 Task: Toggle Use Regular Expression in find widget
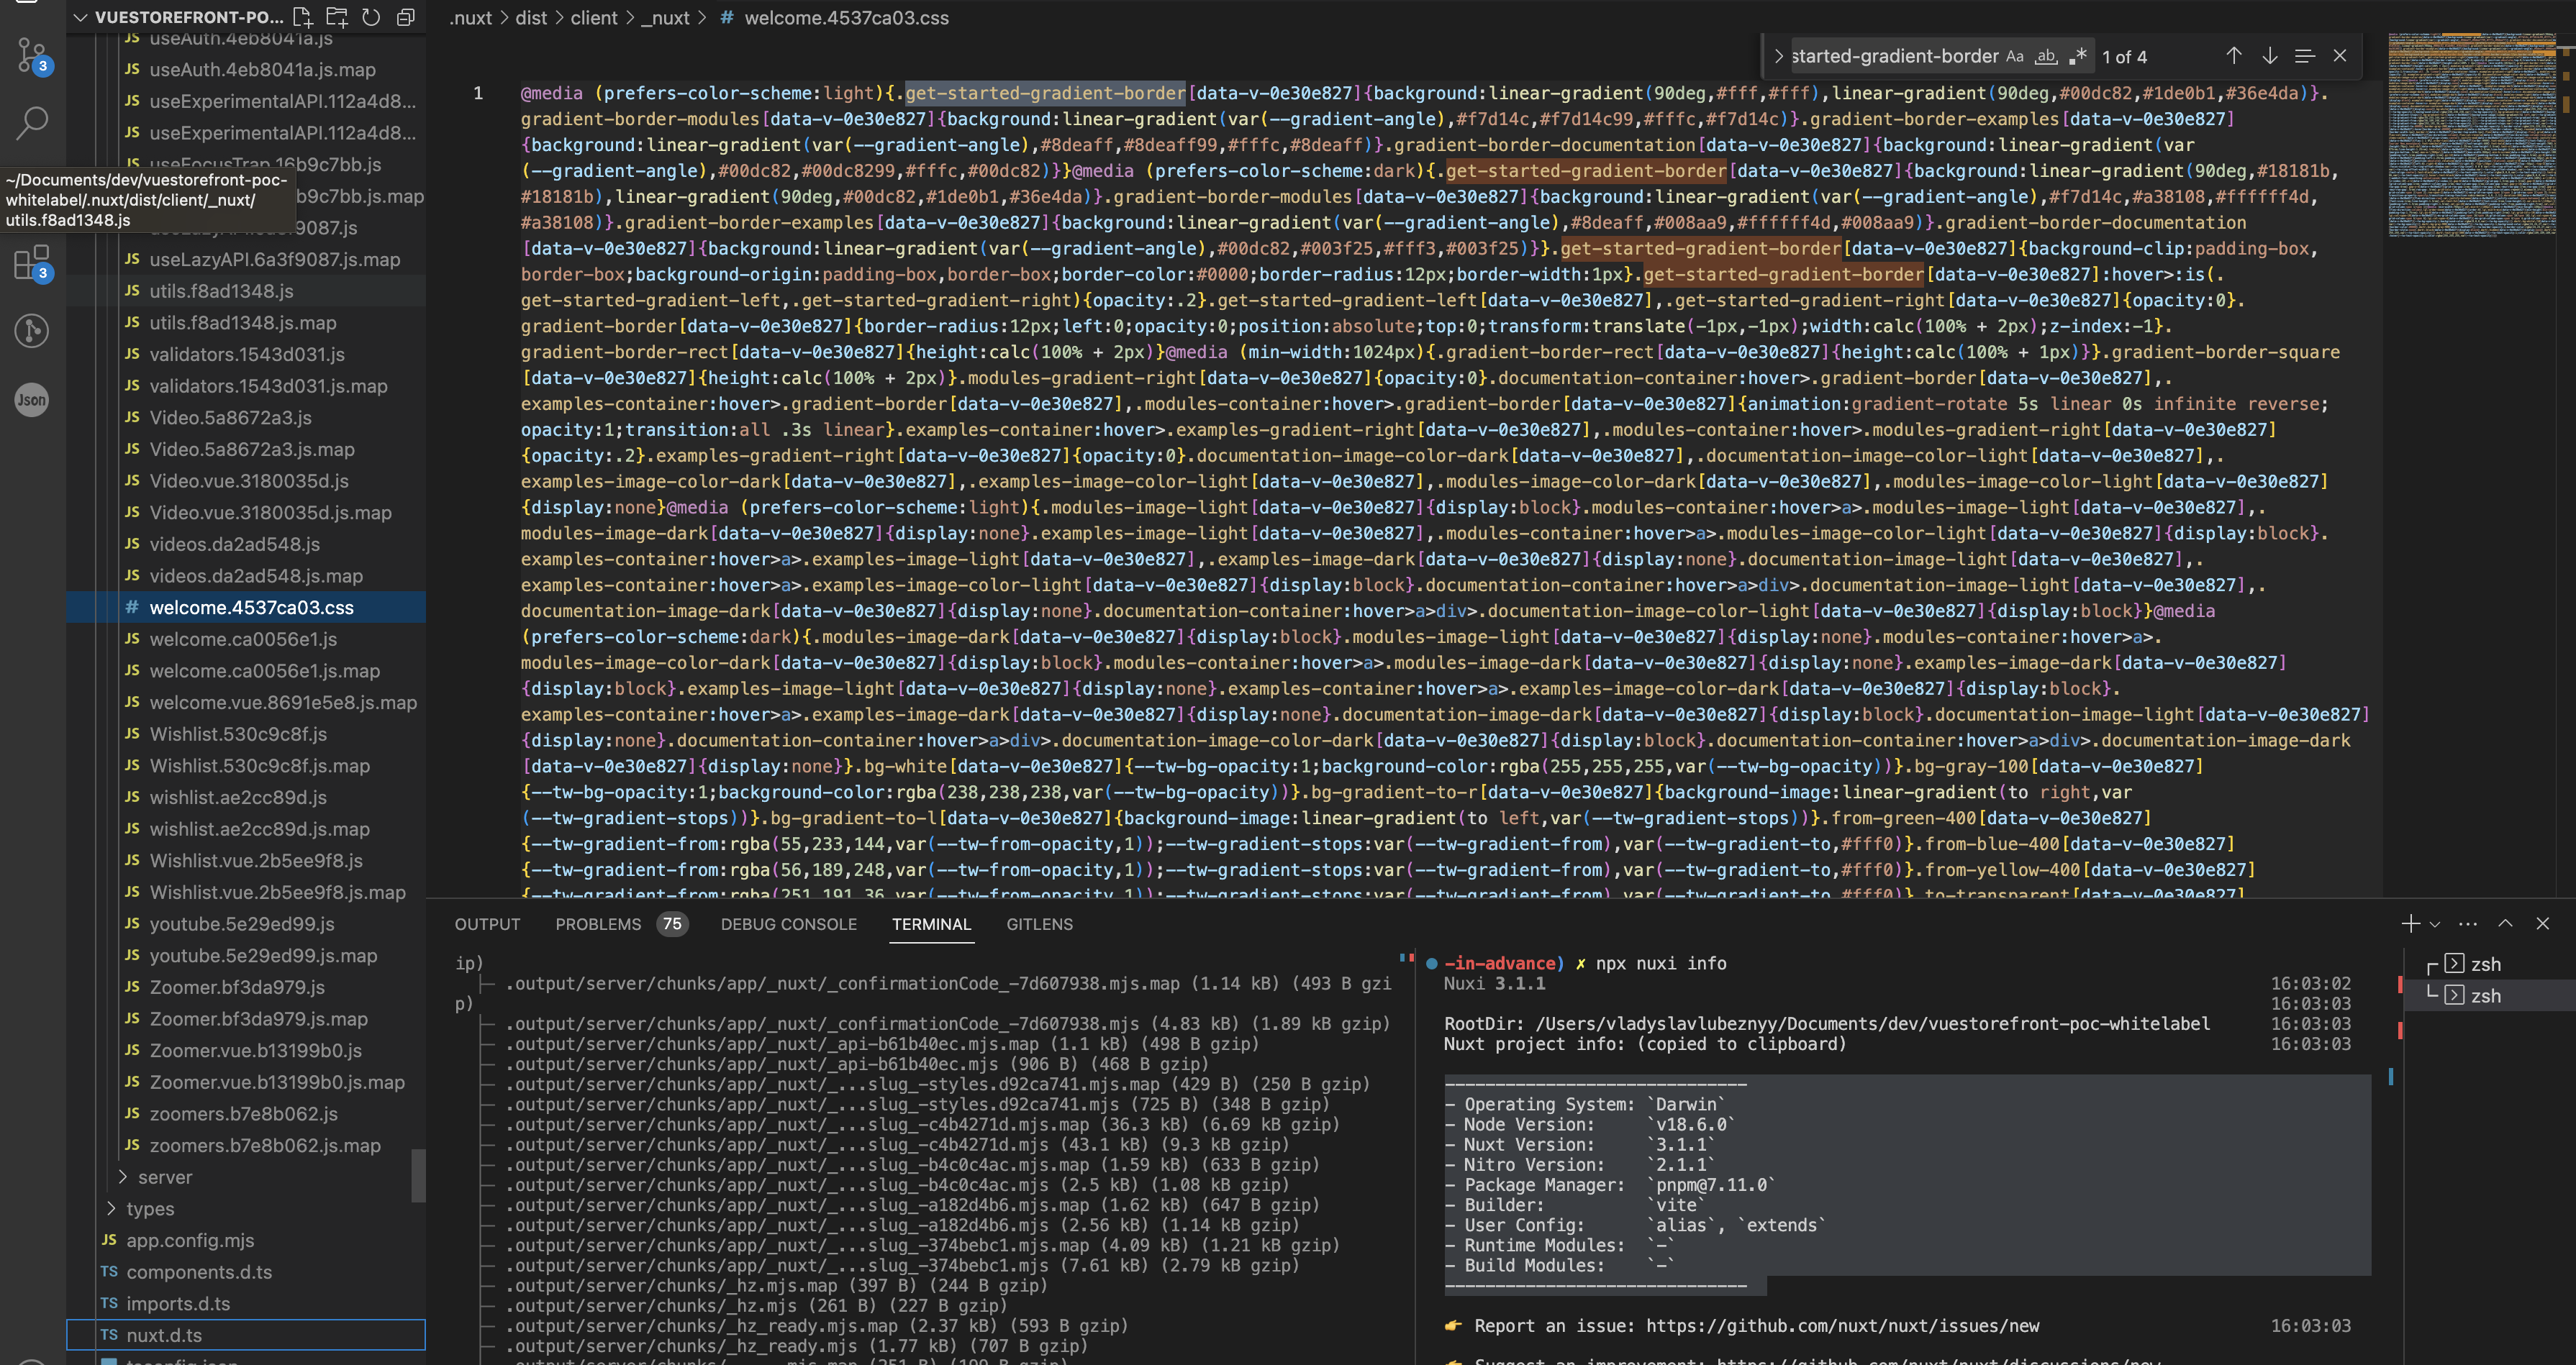point(2078,56)
